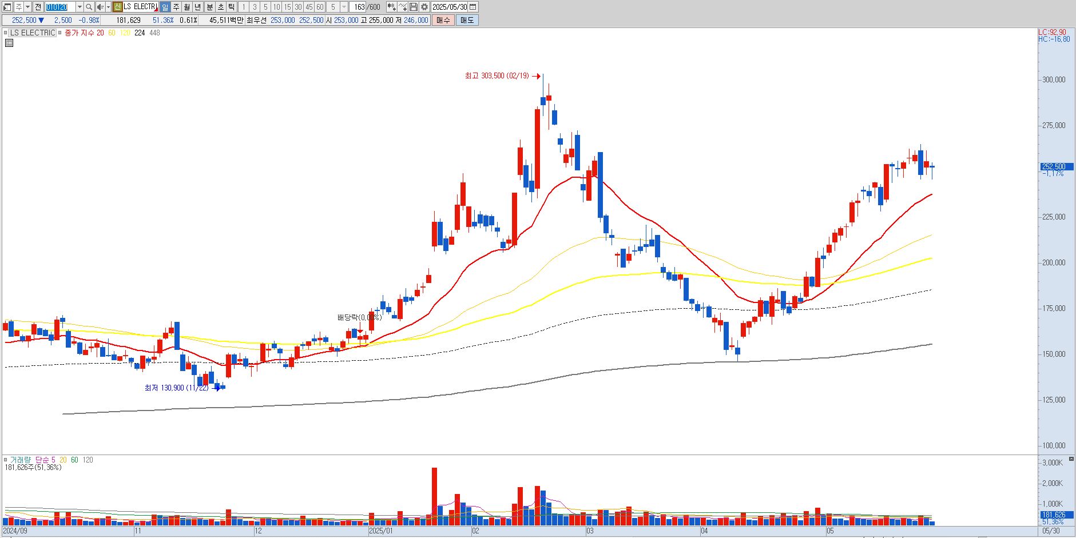Open the chart settings gear icon
The image size is (1076, 538).
pos(424,7)
